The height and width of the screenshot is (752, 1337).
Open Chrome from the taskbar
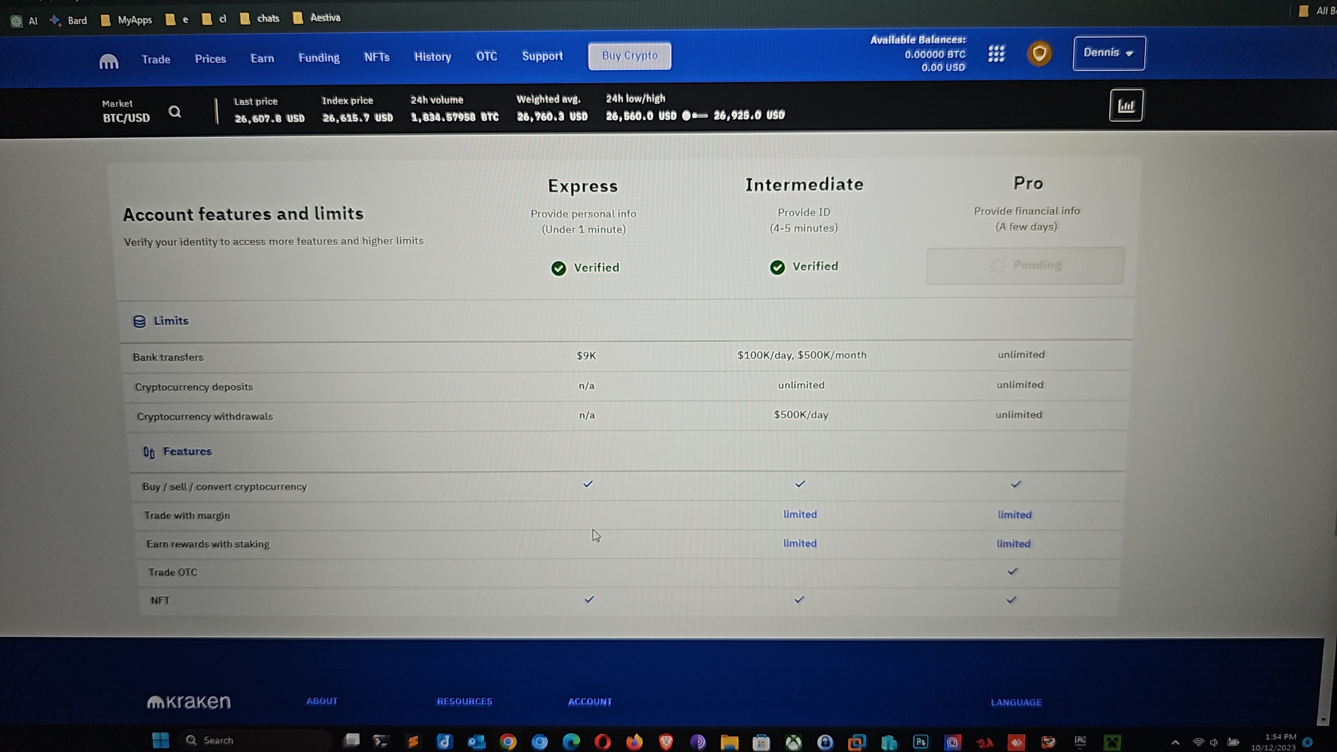(x=508, y=742)
